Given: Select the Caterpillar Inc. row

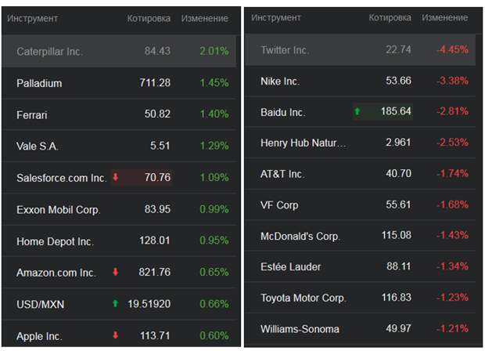Looking at the screenshot, I should click(x=119, y=51).
